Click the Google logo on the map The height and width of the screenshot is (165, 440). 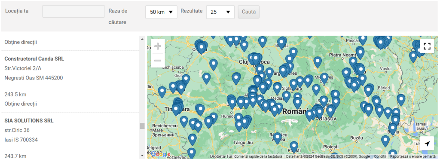pos(161,154)
